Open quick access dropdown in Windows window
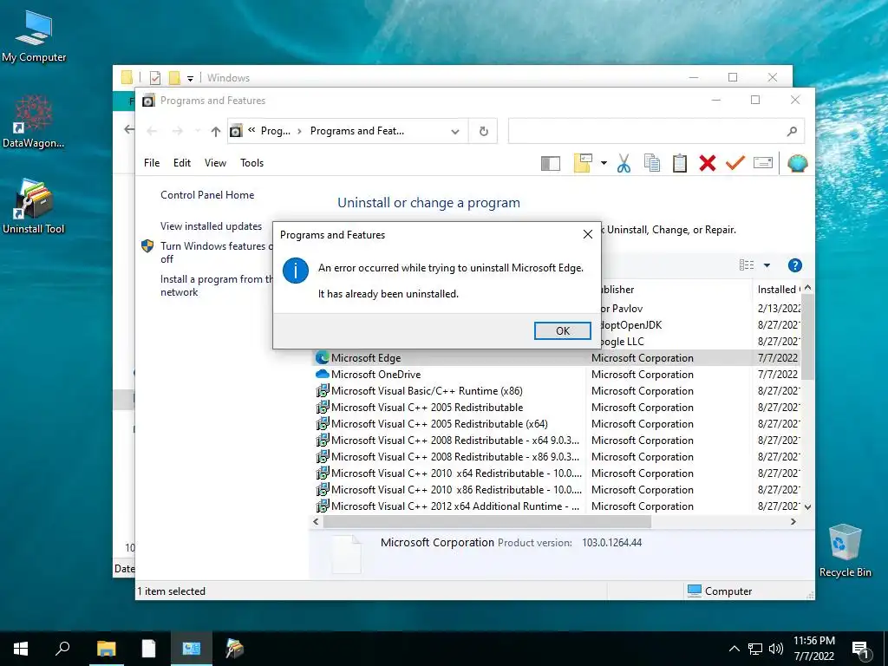Screen dimensions: 888x666 coord(190,78)
